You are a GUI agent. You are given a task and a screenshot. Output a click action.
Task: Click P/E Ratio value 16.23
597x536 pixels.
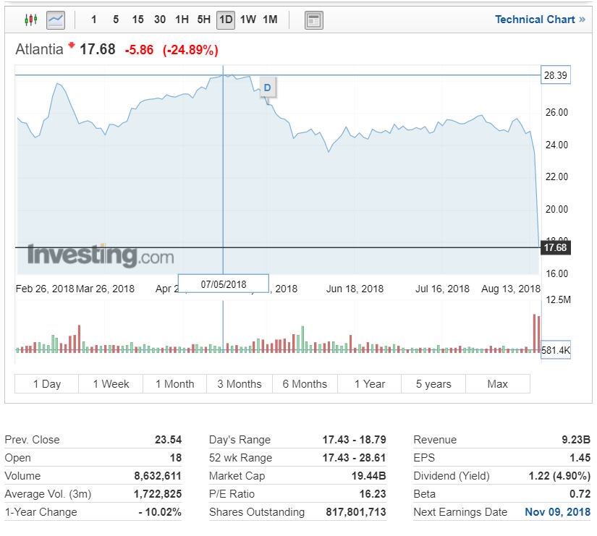(x=373, y=494)
